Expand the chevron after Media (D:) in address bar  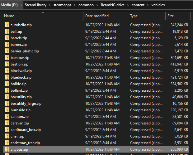point(21,5)
